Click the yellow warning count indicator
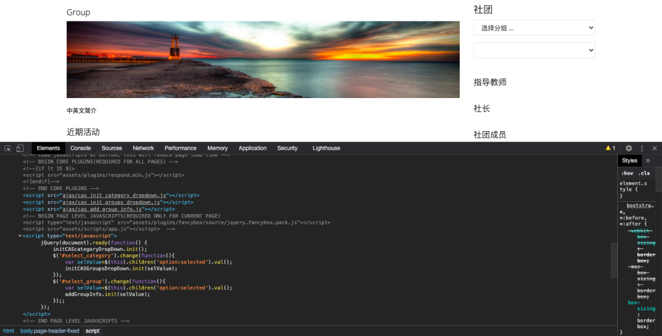This screenshot has width=662, height=336. [x=610, y=148]
